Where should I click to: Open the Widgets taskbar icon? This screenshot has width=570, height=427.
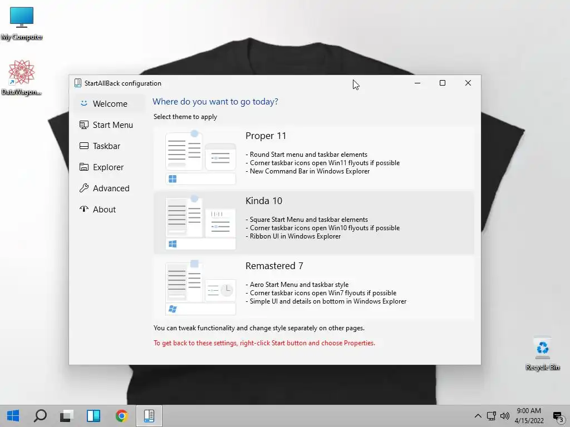(x=94, y=416)
